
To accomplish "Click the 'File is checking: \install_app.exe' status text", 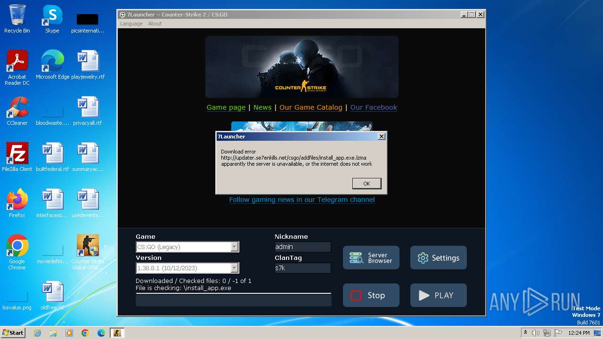I will tap(183, 288).
